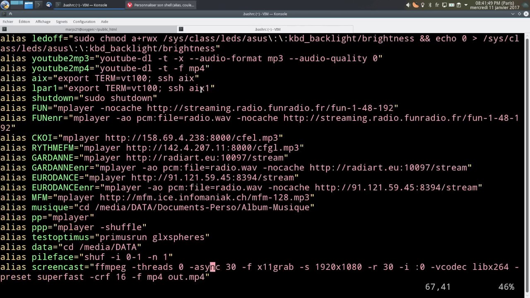Click on 'alias RYTHMEFM' line

(152, 148)
